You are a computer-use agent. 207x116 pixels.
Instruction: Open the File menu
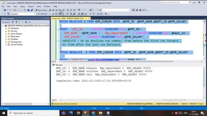(3, 6)
